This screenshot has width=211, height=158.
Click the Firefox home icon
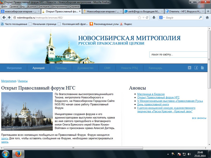click(x=207, y=18)
